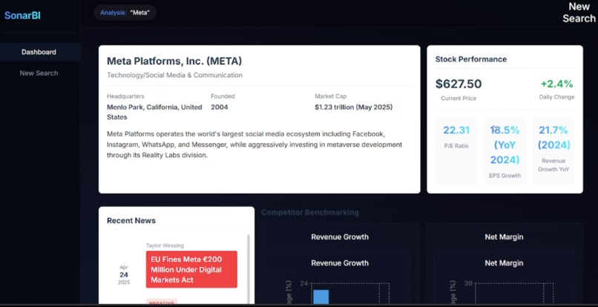The height and width of the screenshot is (307, 598).
Task: Click the 21.7% Revenue Growth YoY tile
Action: [x=553, y=151]
